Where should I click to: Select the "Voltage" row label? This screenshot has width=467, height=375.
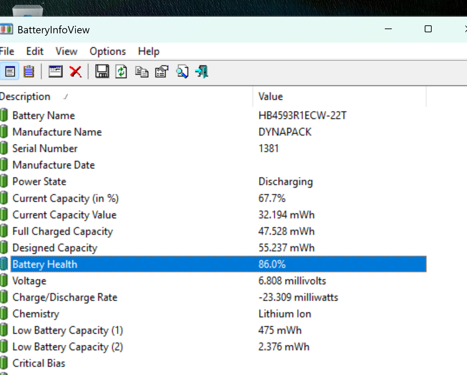click(x=29, y=281)
